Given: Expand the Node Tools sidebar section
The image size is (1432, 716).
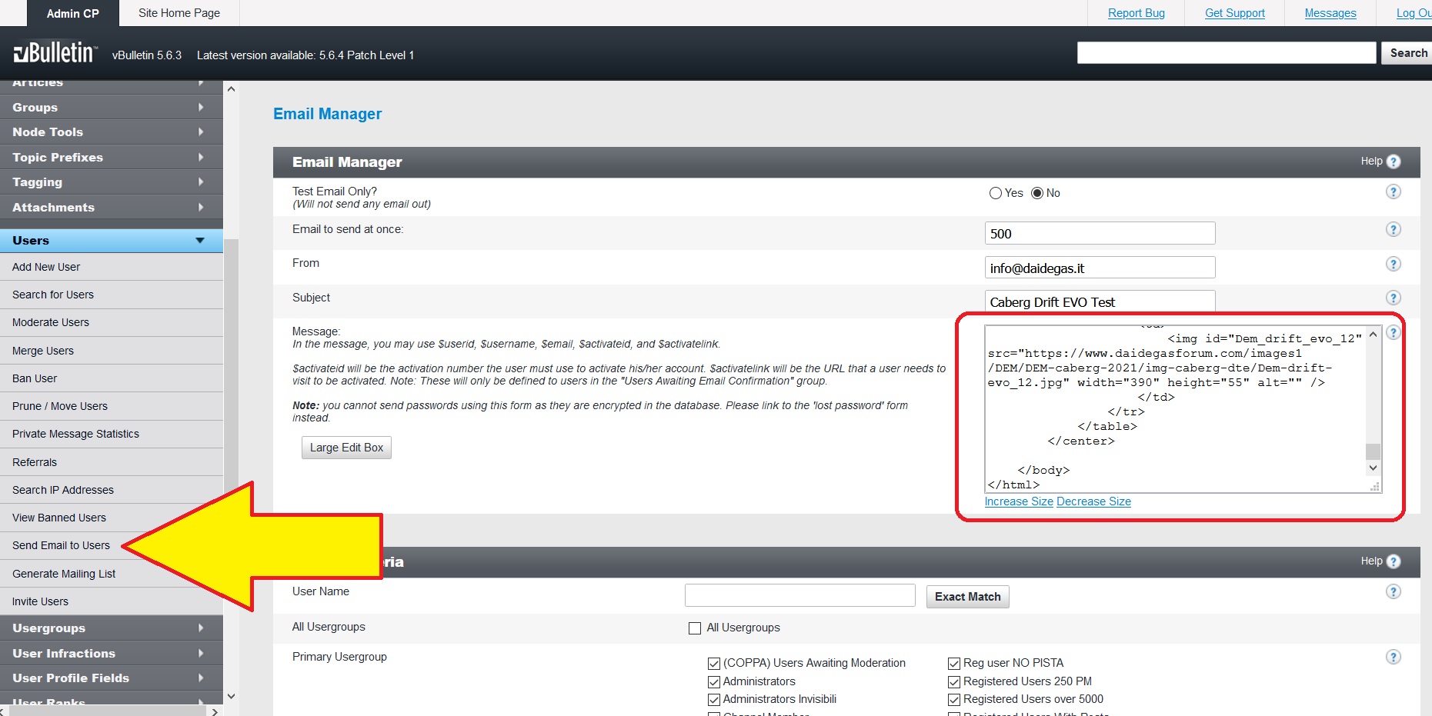Looking at the screenshot, I should click(112, 132).
